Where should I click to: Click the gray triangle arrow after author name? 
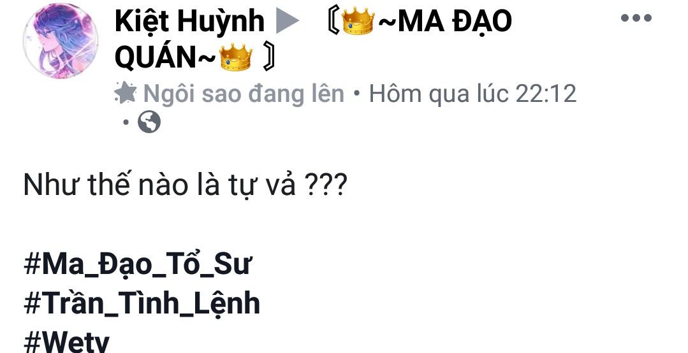[288, 22]
